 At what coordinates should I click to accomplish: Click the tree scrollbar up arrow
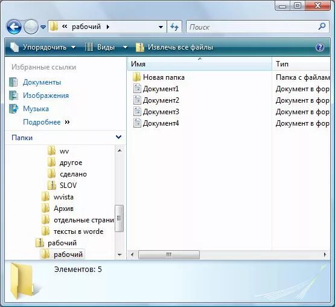120,150
